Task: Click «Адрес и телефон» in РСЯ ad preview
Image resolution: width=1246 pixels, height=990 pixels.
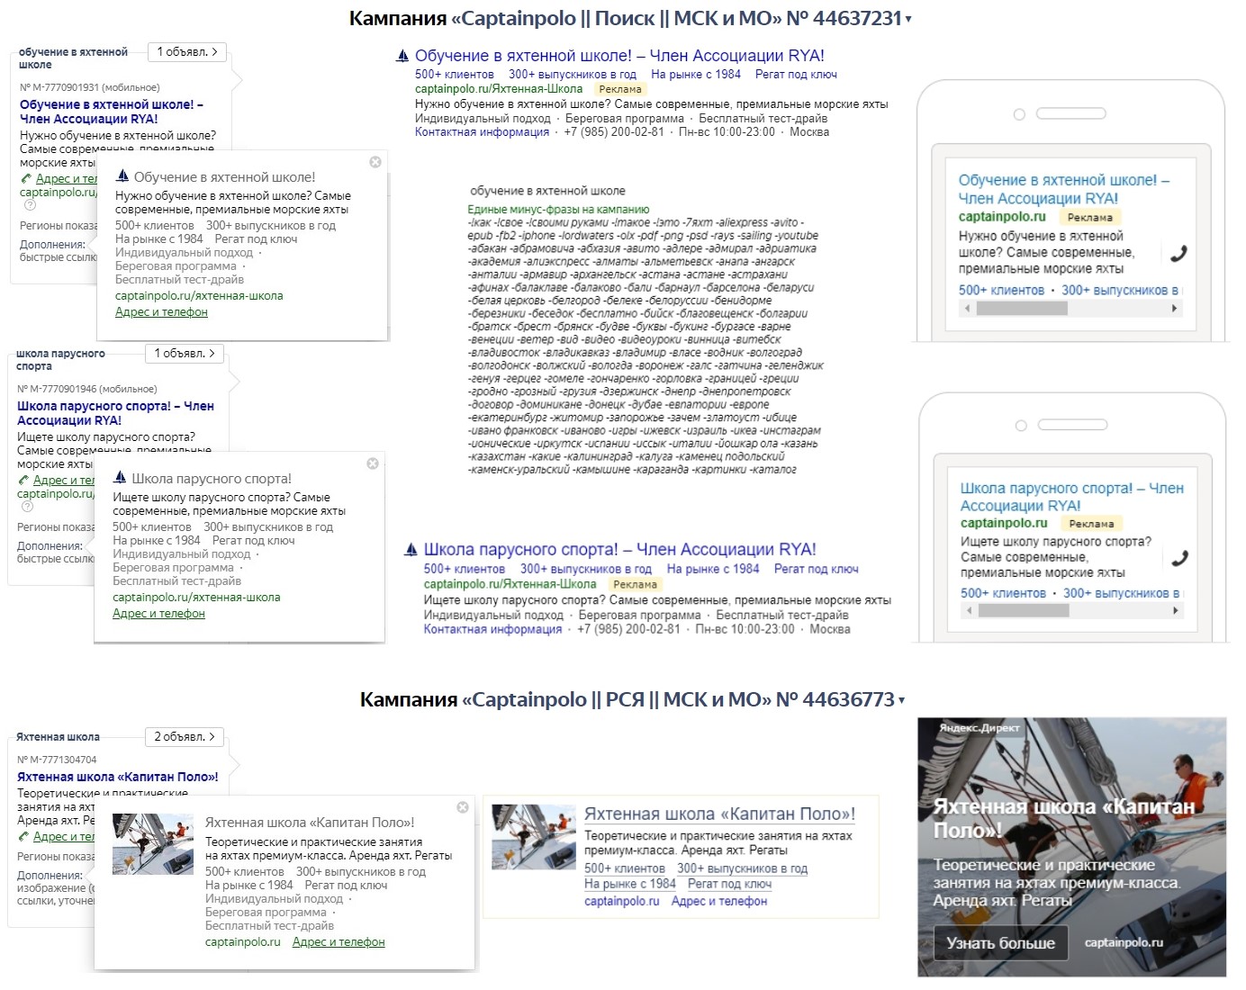Action: click(x=719, y=901)
